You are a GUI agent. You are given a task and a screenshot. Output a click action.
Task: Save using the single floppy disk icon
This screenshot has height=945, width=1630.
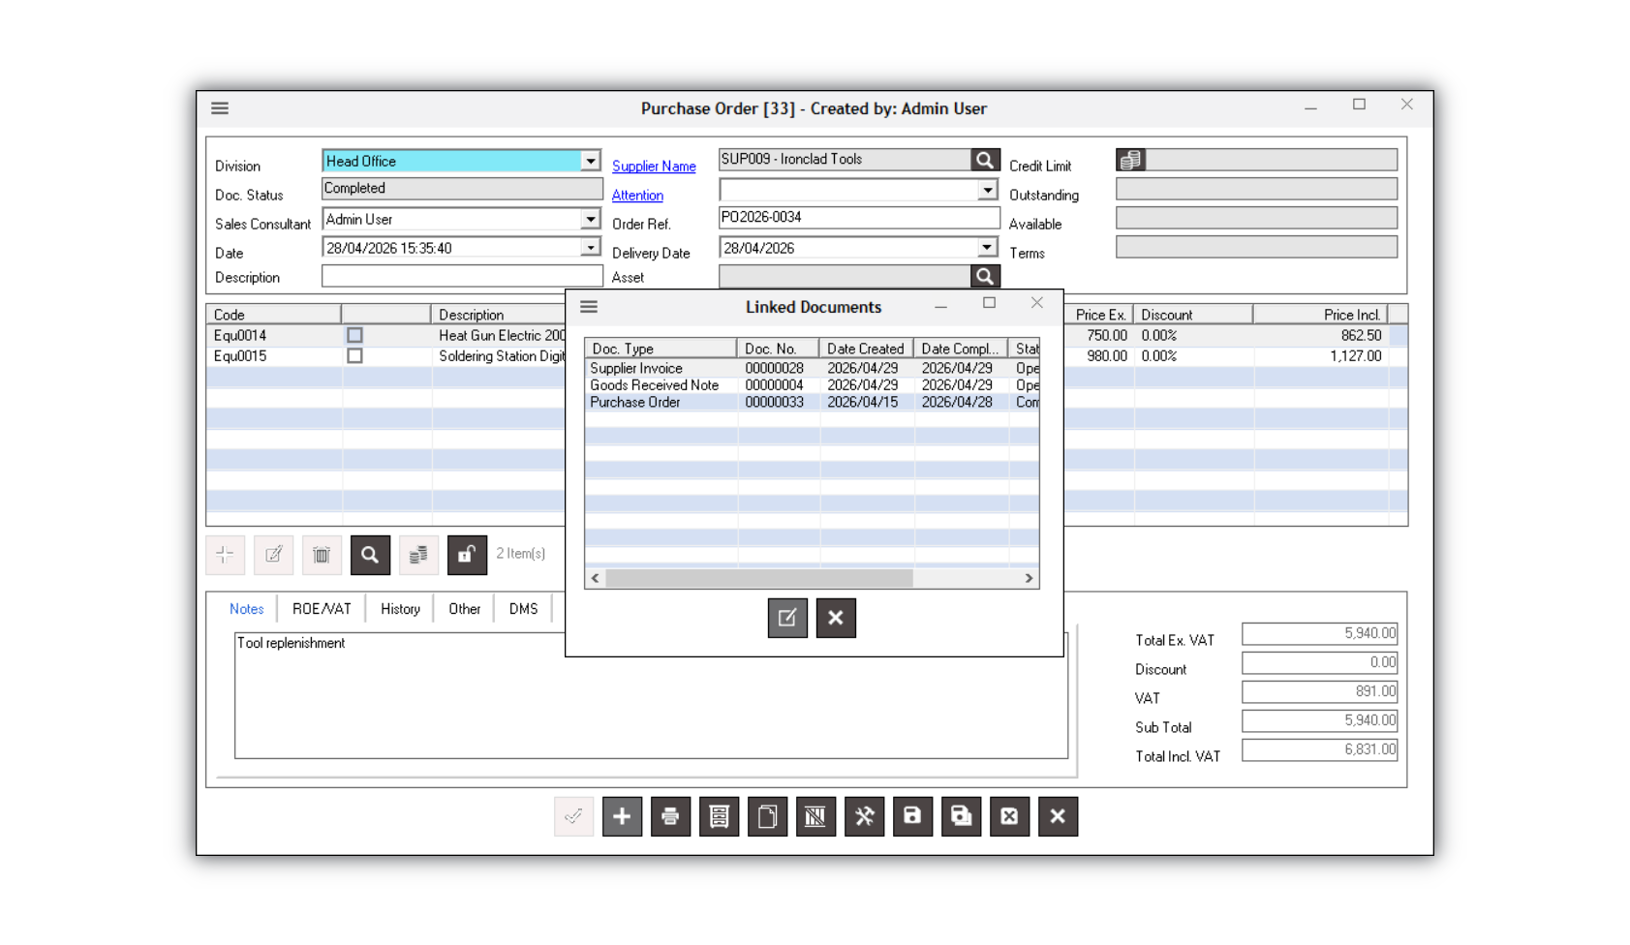[912, 816]
